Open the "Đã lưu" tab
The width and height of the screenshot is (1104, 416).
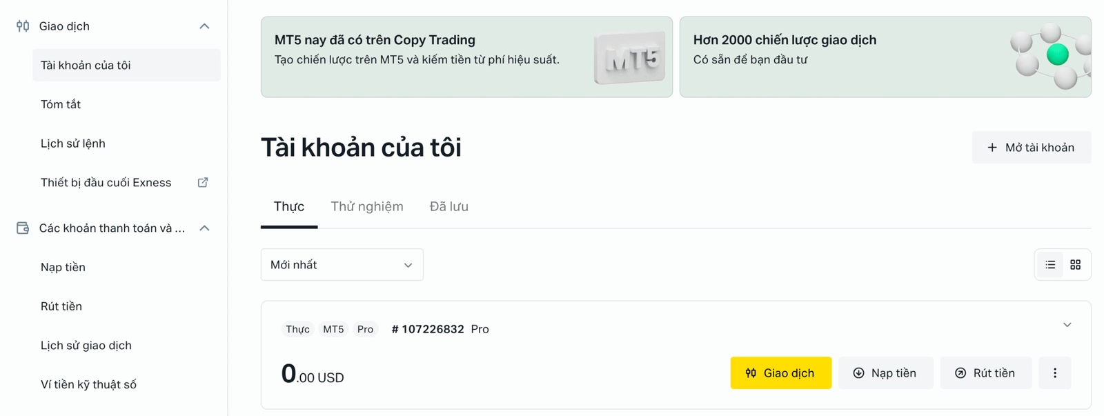click(448, 206)
